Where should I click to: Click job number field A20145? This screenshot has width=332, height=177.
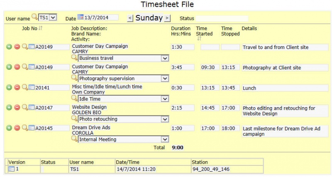(x=52, y=128)
